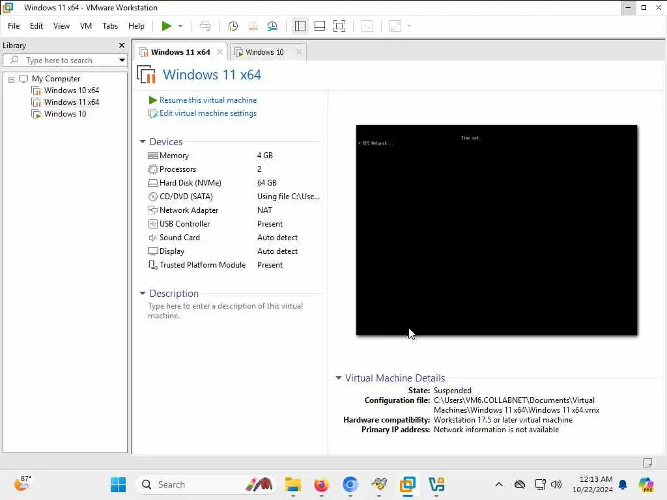
Task: Open the power options dropdown arrow
Action: click(180, 26)
